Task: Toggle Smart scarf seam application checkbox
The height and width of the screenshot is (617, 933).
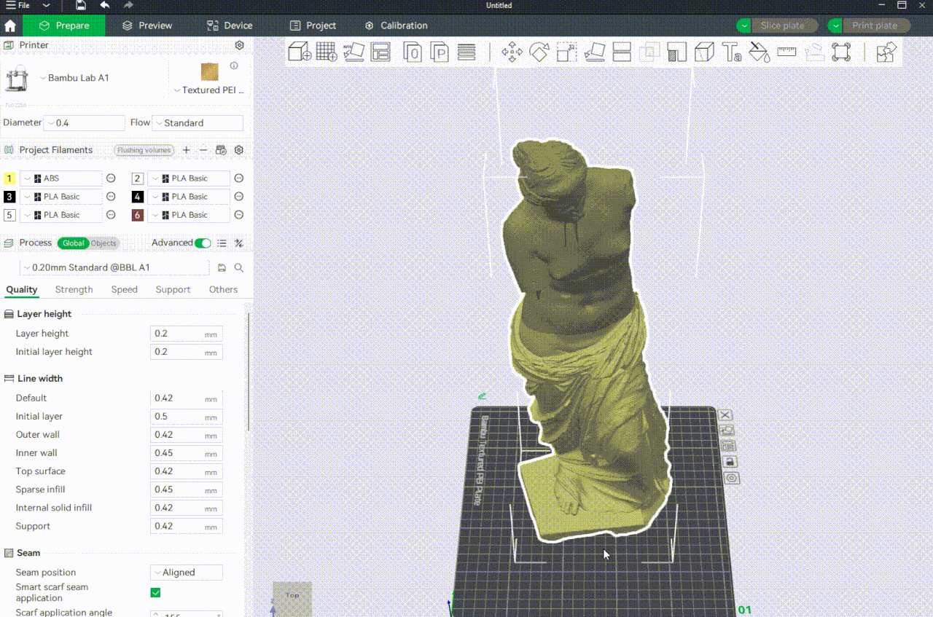Action: click(x=155, y=592)
